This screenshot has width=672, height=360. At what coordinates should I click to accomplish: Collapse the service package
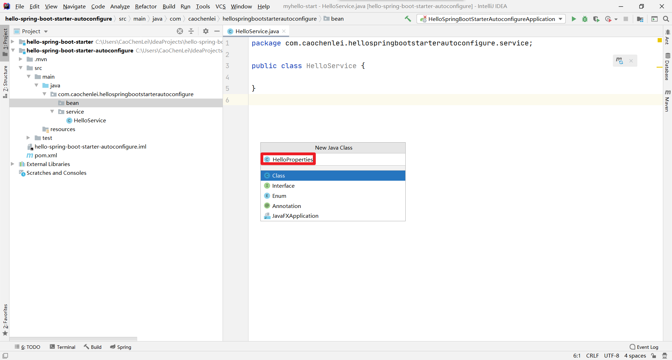pyautogui.click(x=52, y=111)
